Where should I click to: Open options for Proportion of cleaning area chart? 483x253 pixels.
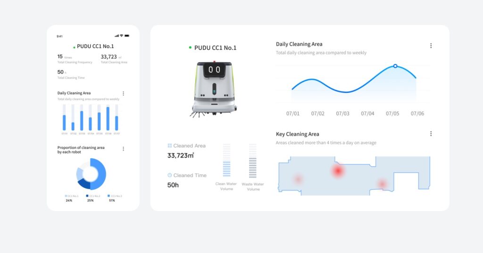click(123, 149)
